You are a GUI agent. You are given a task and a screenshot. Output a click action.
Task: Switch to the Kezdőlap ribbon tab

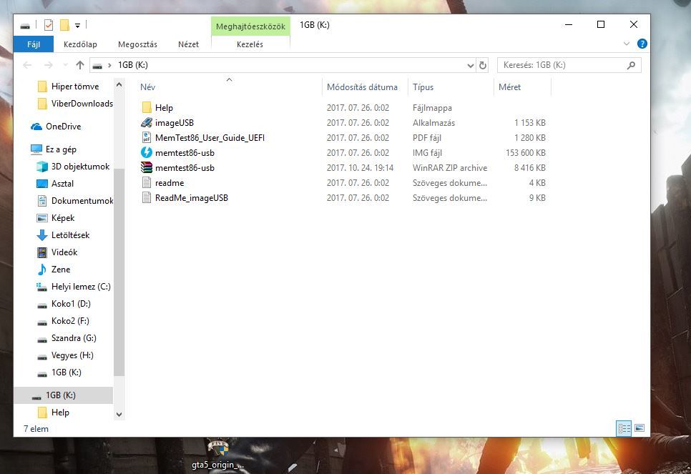pyautogui.click(x=80, y=44)
